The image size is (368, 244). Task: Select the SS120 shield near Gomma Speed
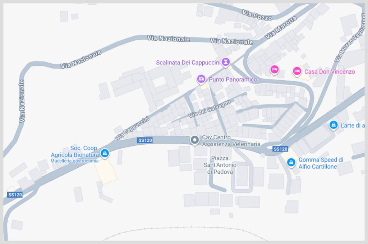280,149
